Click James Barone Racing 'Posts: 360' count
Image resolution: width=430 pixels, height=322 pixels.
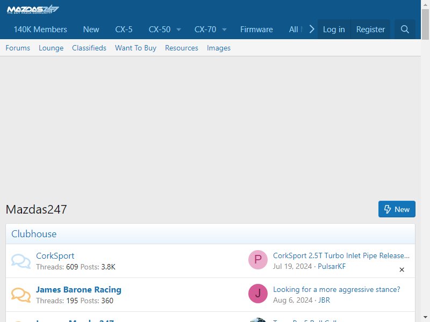click(97, 301)
